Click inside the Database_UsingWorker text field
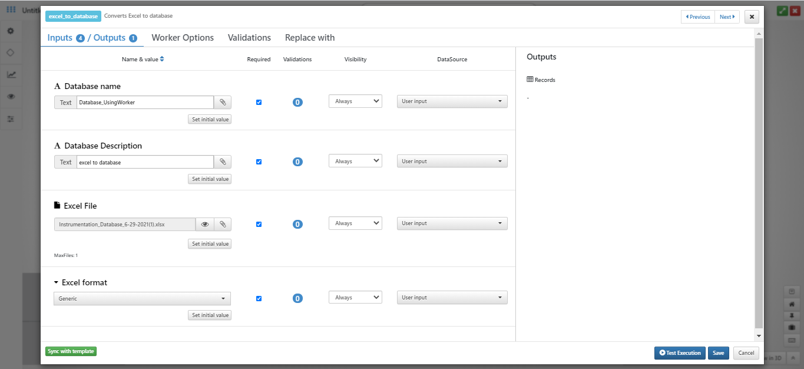The width and height of the screenshot is (804, 369). 144,102
